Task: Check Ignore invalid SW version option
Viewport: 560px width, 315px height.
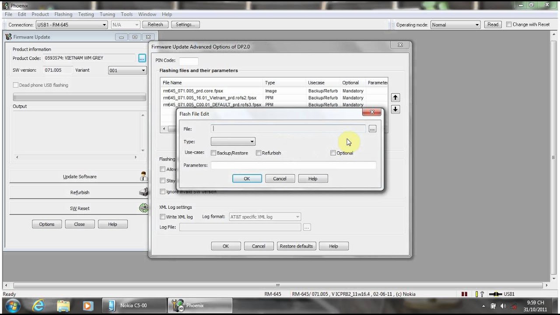Action: pos(163,192)
